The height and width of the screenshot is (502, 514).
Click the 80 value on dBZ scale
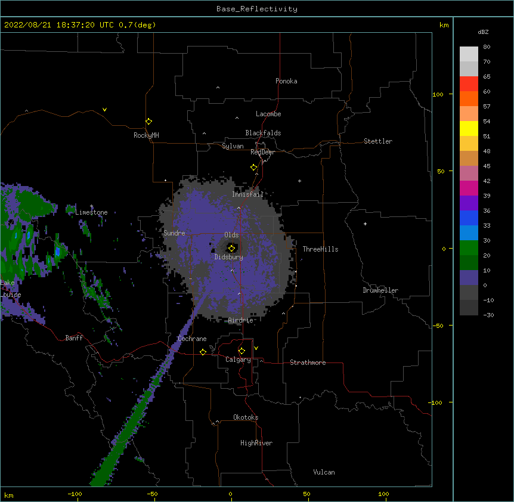[x=487, y=47]
